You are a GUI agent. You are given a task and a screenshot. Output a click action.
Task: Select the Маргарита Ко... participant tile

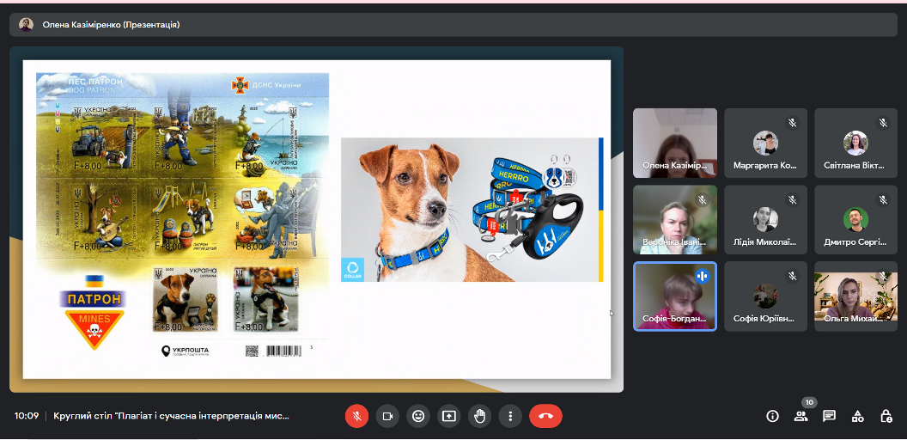point(765,143)
